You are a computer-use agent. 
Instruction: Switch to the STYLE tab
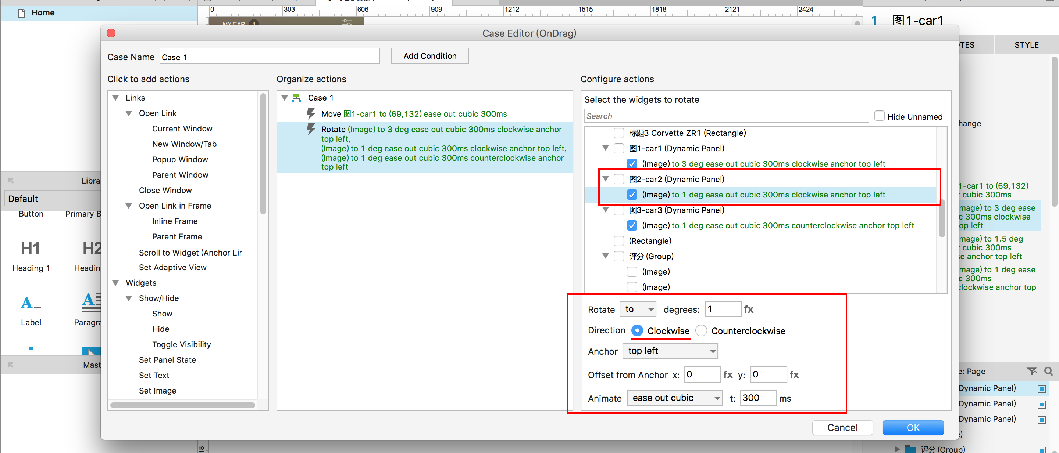pyautogui.click(x=1026, y=45)
